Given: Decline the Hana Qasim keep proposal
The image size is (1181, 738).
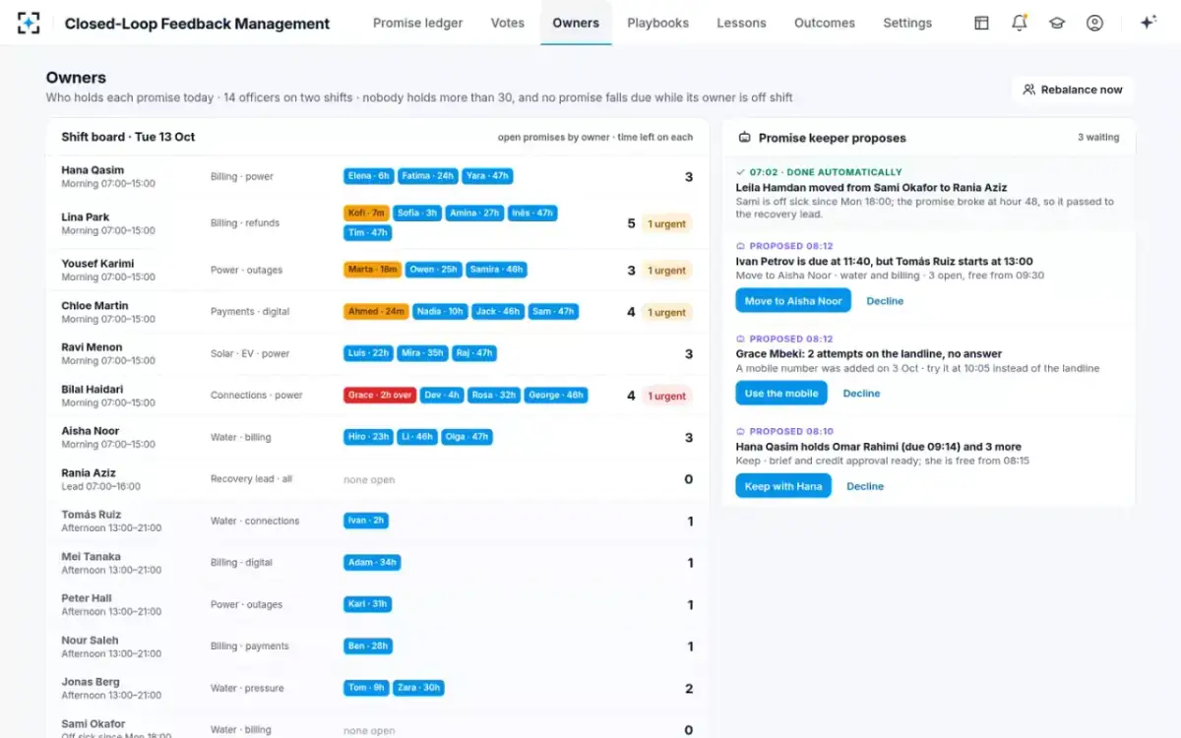Looking at the screenshot, I should (865, 486).
